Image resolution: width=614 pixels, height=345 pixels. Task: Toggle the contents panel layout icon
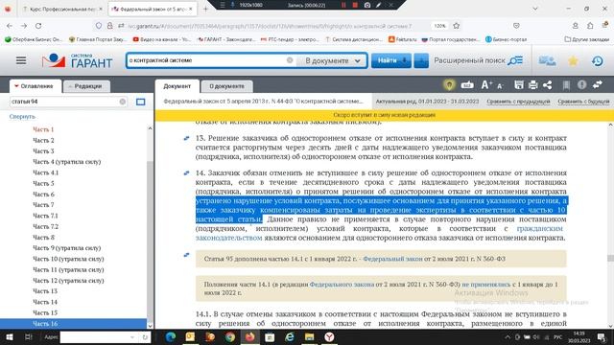coord(141,102)
